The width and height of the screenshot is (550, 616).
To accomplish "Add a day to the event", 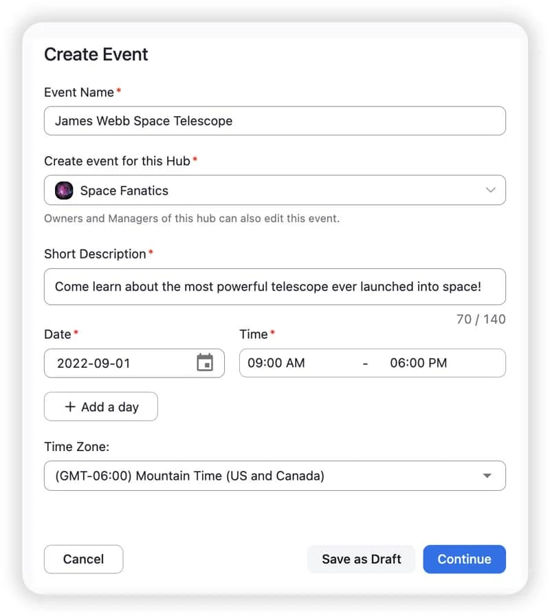I will [101, 406].
